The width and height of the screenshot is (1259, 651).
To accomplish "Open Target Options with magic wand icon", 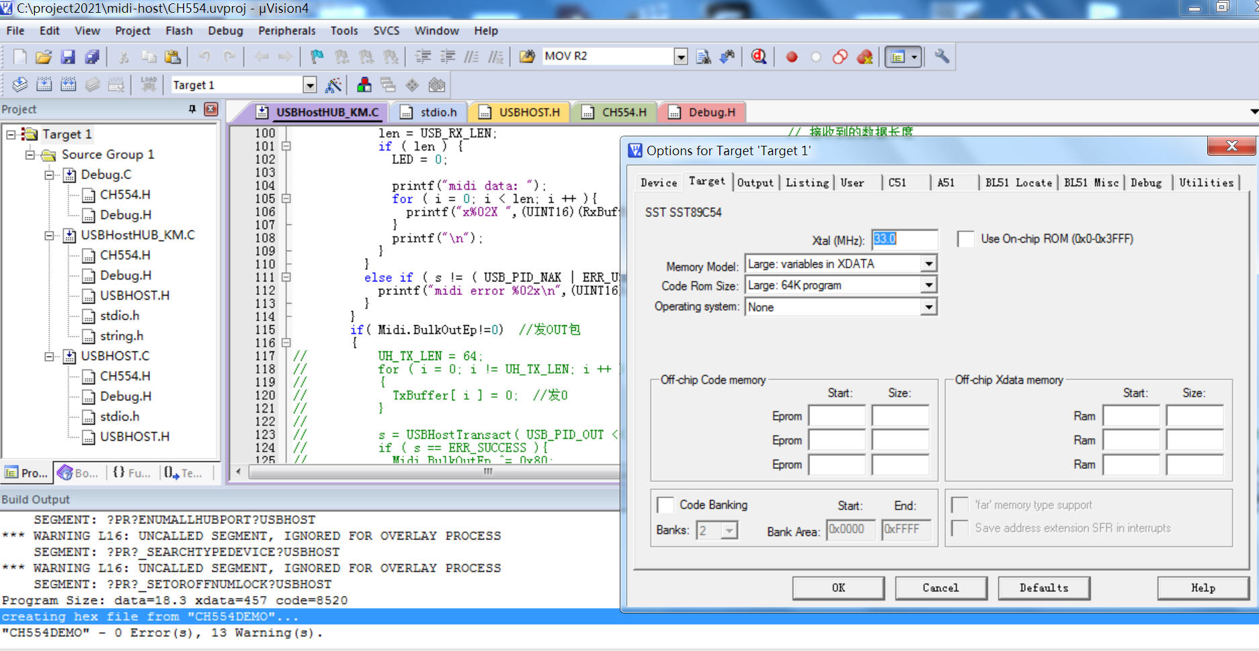I will (x=333, y=85).
